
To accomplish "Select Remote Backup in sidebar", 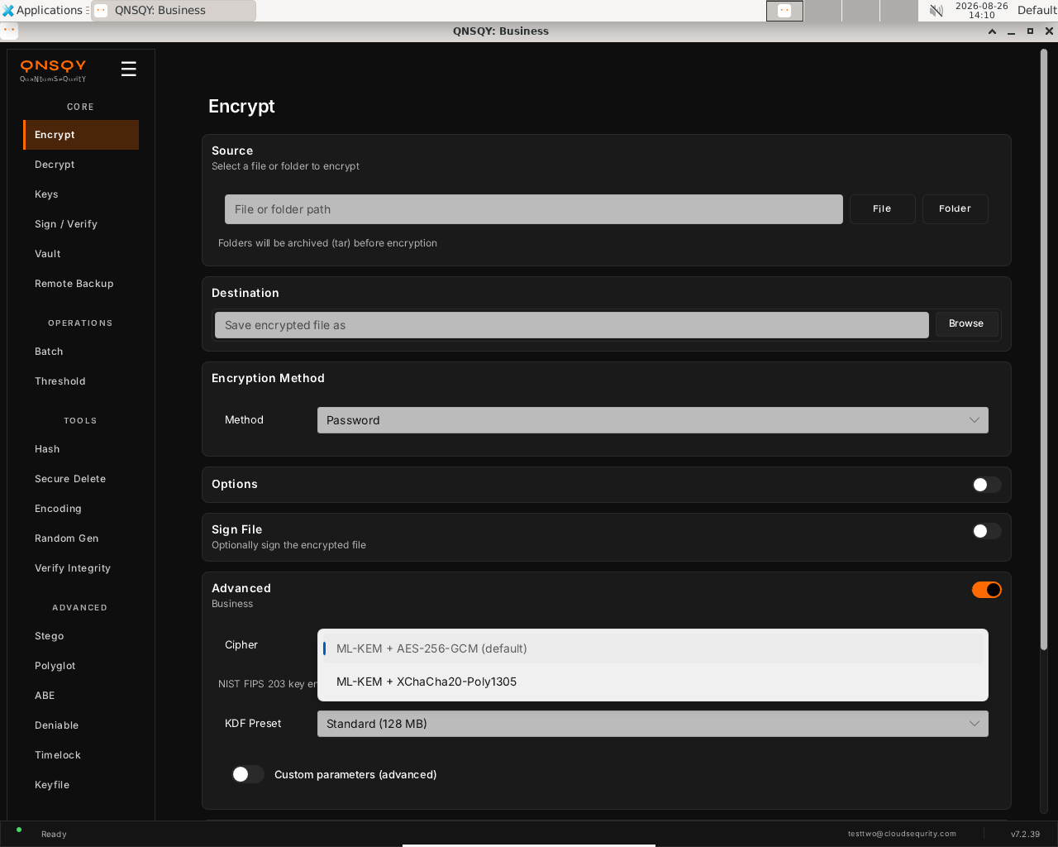I will 81,284.
